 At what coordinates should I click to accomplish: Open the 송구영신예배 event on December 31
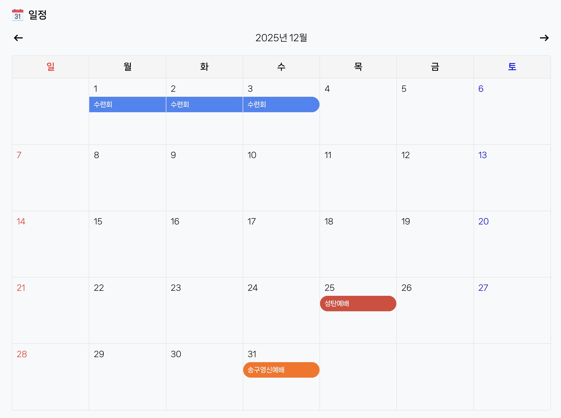[x=281, y=370]
